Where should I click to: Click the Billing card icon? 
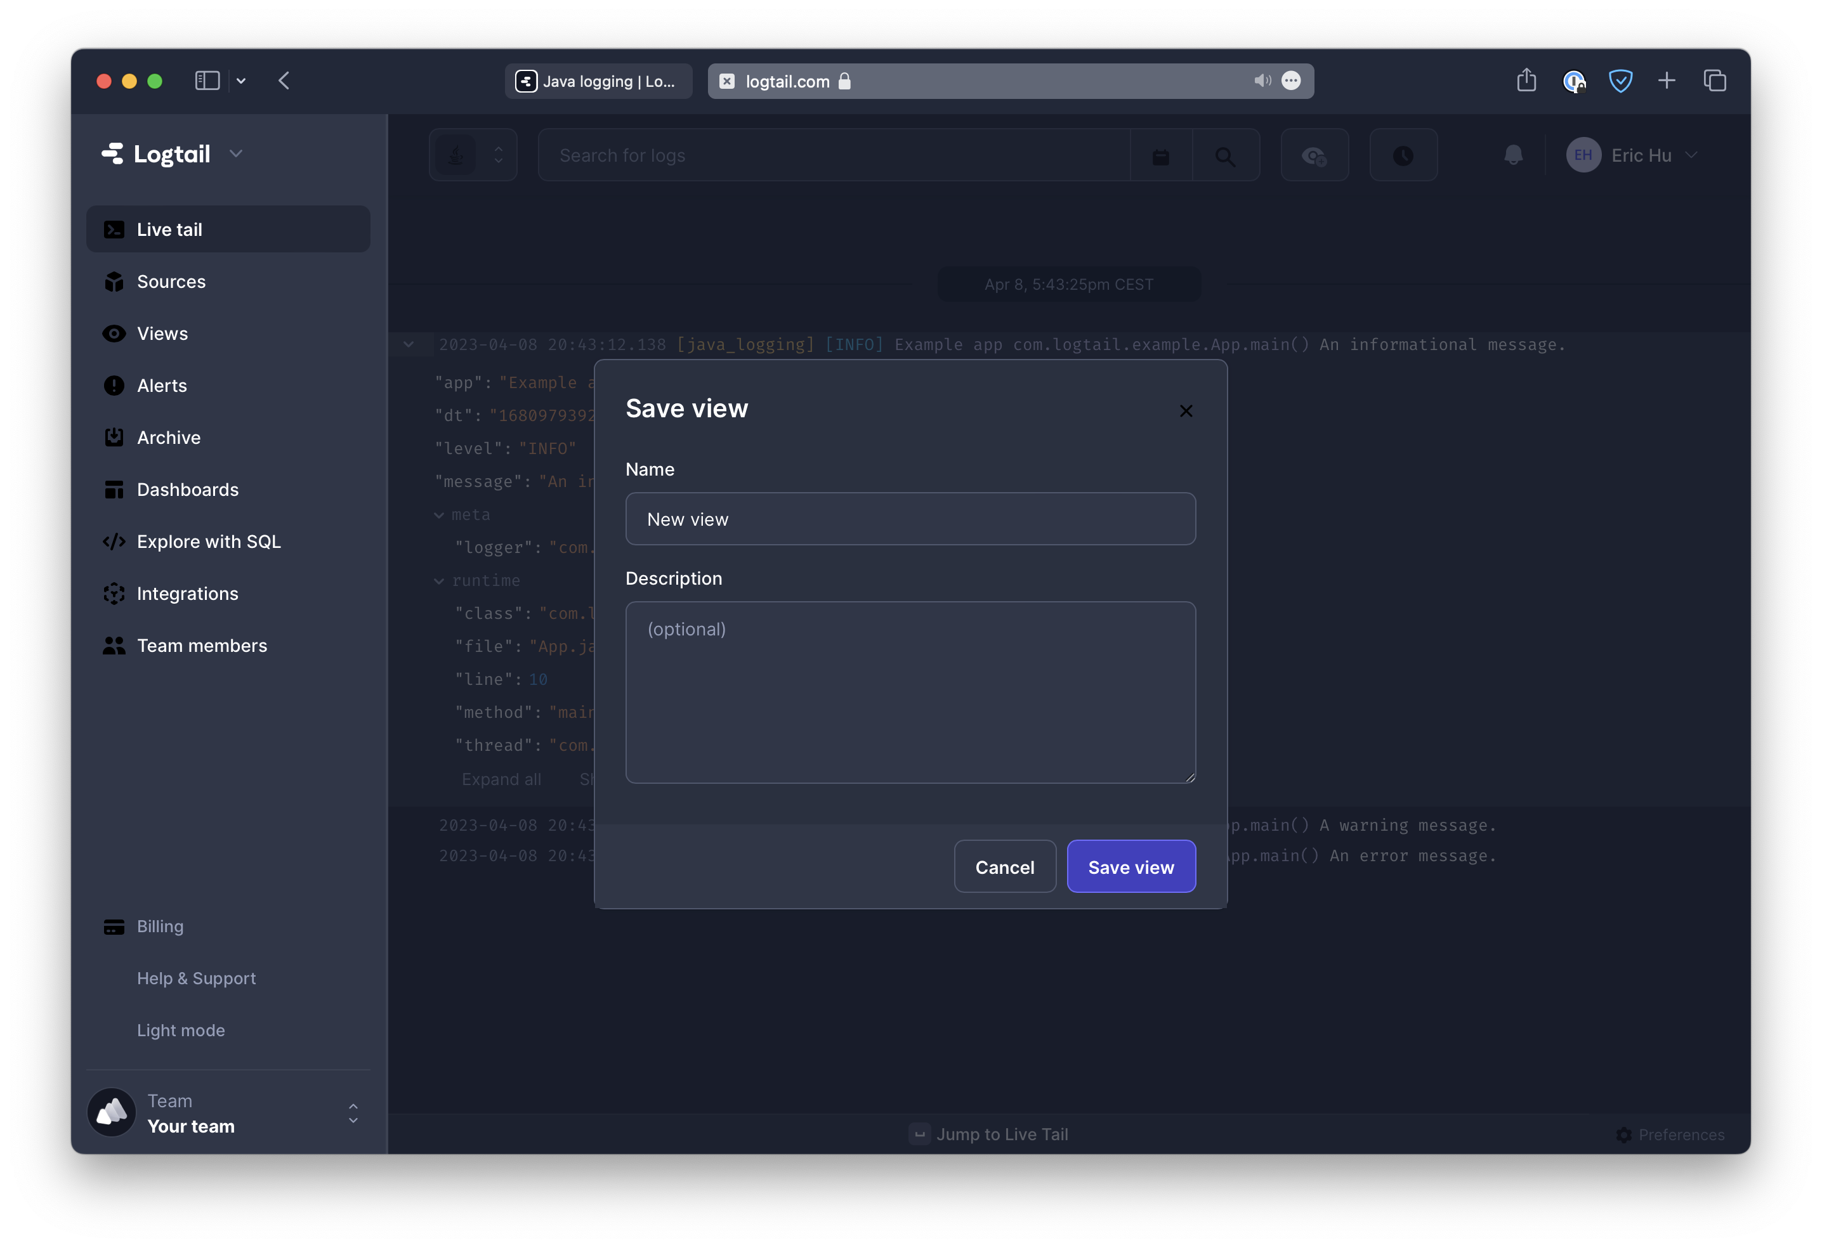pos(114,926)
